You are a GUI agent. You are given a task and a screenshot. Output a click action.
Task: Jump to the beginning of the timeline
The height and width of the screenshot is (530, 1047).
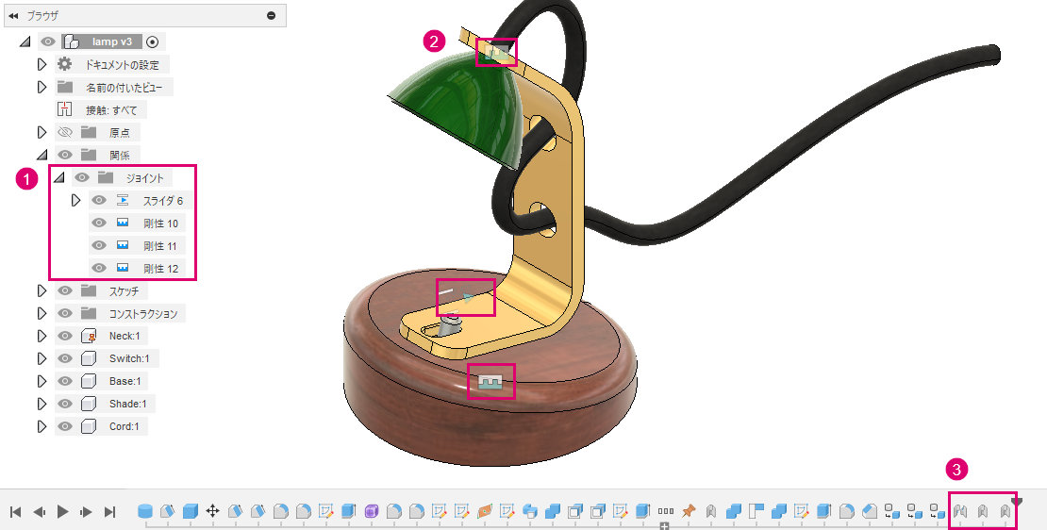coord(15,512)
